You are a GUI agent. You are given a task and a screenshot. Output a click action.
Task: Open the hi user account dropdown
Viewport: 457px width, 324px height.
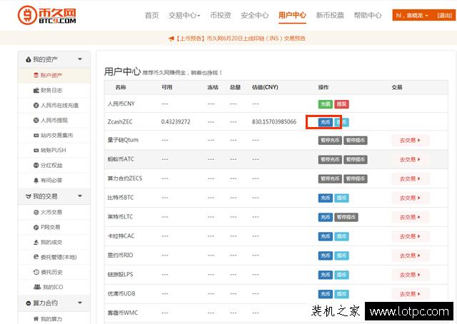[412, 16]
